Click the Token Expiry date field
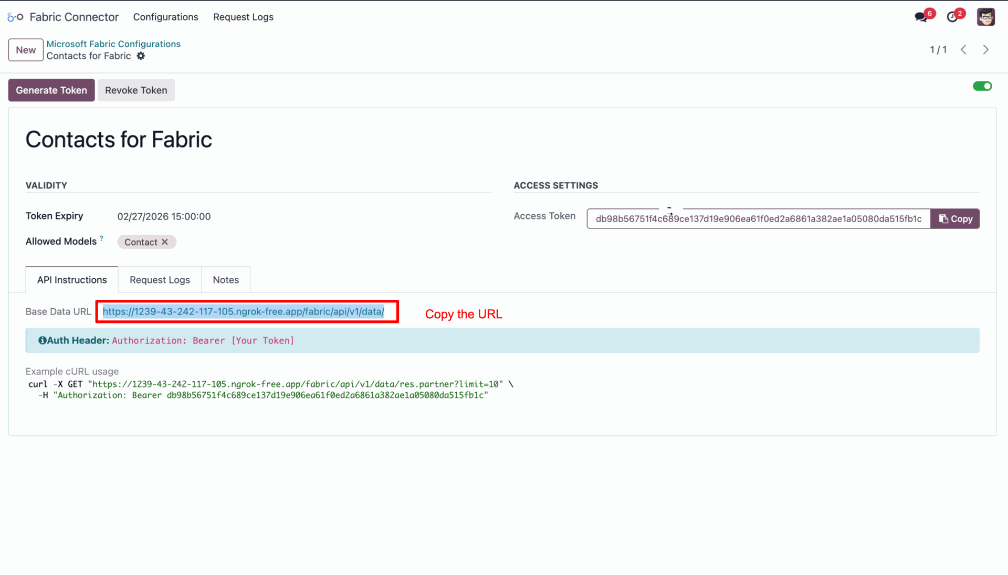 point(164,216)
